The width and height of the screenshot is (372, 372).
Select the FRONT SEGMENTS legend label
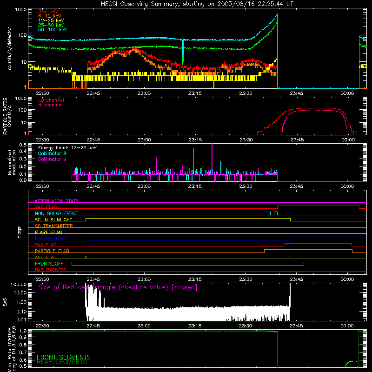point(64,357)
